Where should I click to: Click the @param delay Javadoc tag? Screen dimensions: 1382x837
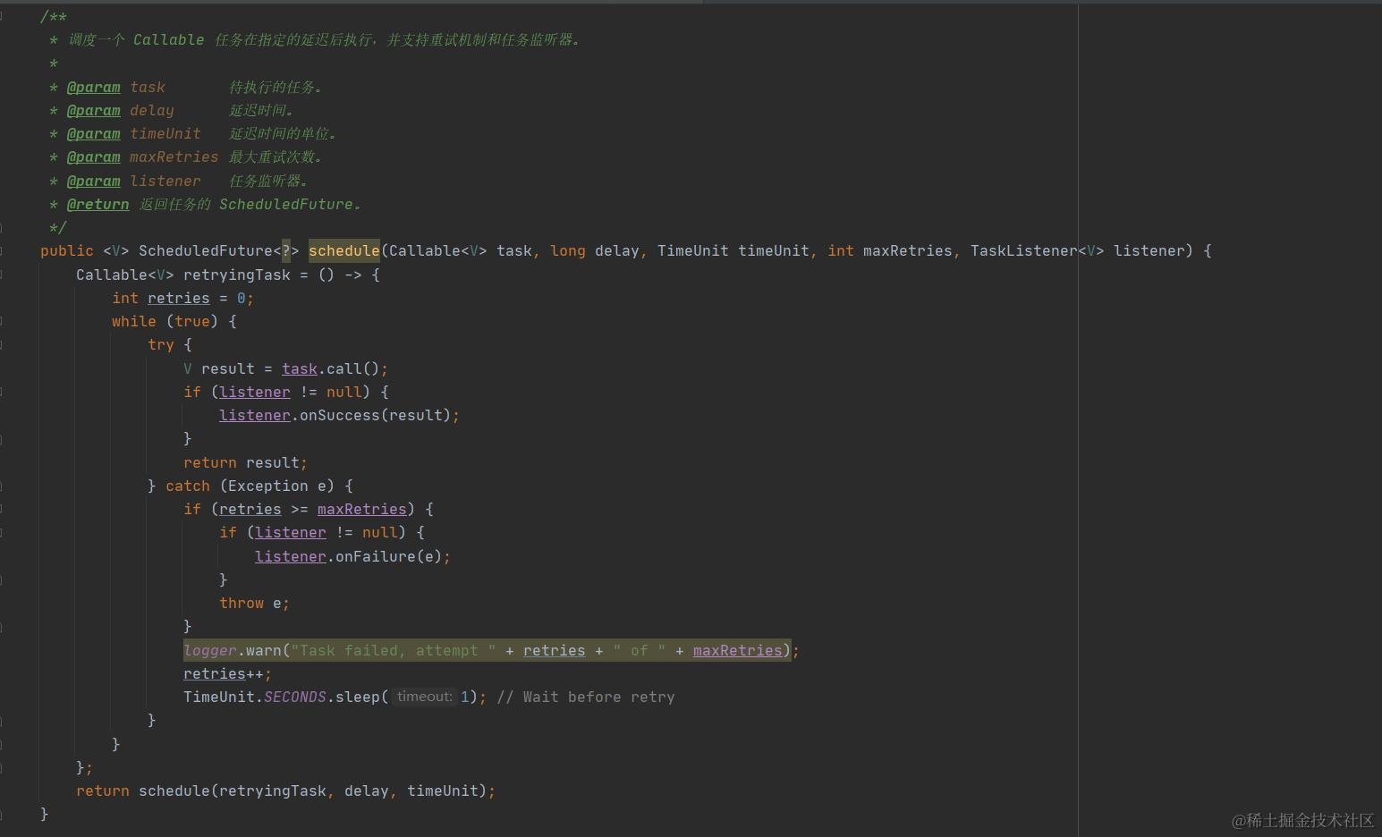(94, 111)
